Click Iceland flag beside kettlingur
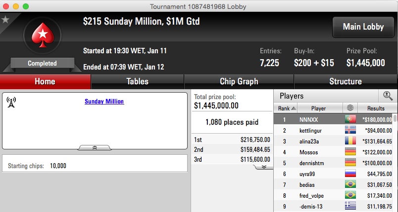398x212 pixels. pyautogui.click(x=350, y=130)
